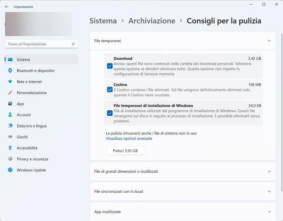Click the Windows Update label
This screenshot has width=283, height=221.
pos(31,170)
